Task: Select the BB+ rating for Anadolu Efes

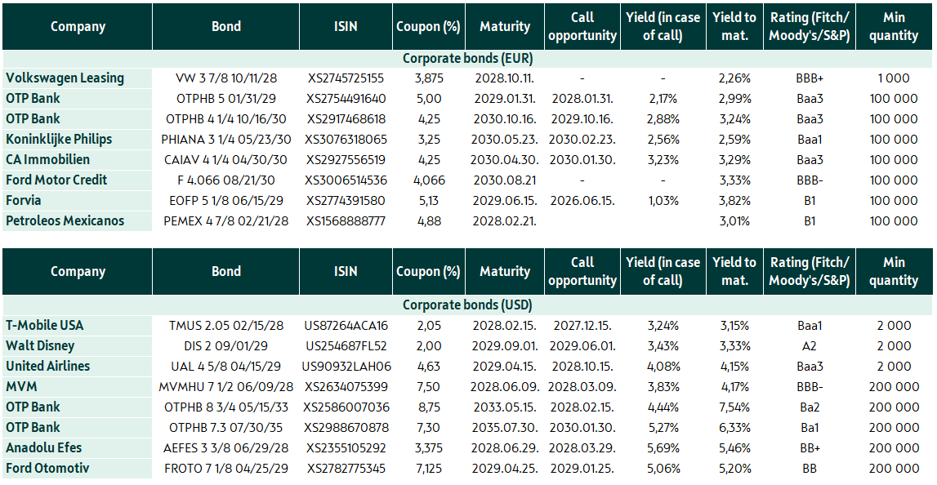Action: 810,447
